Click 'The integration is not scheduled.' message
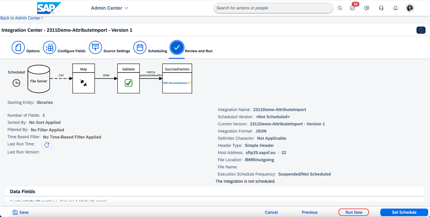The height and width of the screenshot is (217, 430). 245,181
